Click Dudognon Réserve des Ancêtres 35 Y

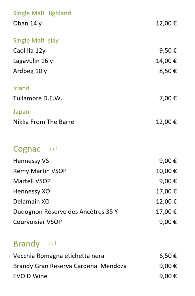(65, 212)
